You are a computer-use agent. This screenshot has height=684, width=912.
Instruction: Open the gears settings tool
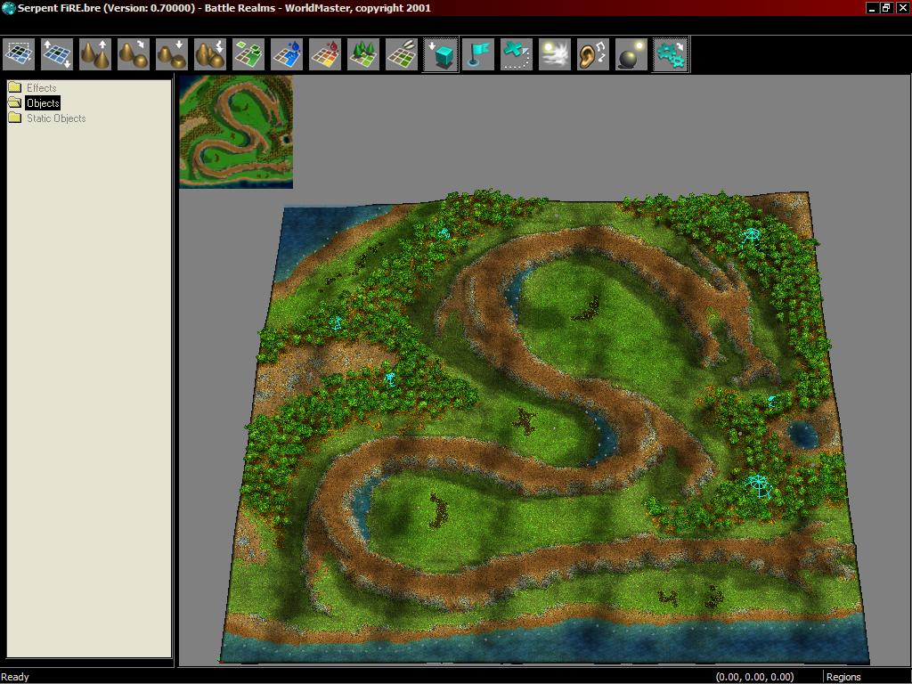pyautogui.click(x=670, y=54)
